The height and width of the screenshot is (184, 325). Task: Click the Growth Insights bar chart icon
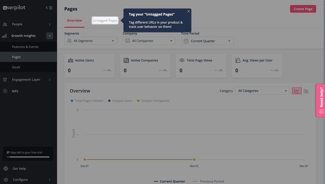(x=4, y=36)
